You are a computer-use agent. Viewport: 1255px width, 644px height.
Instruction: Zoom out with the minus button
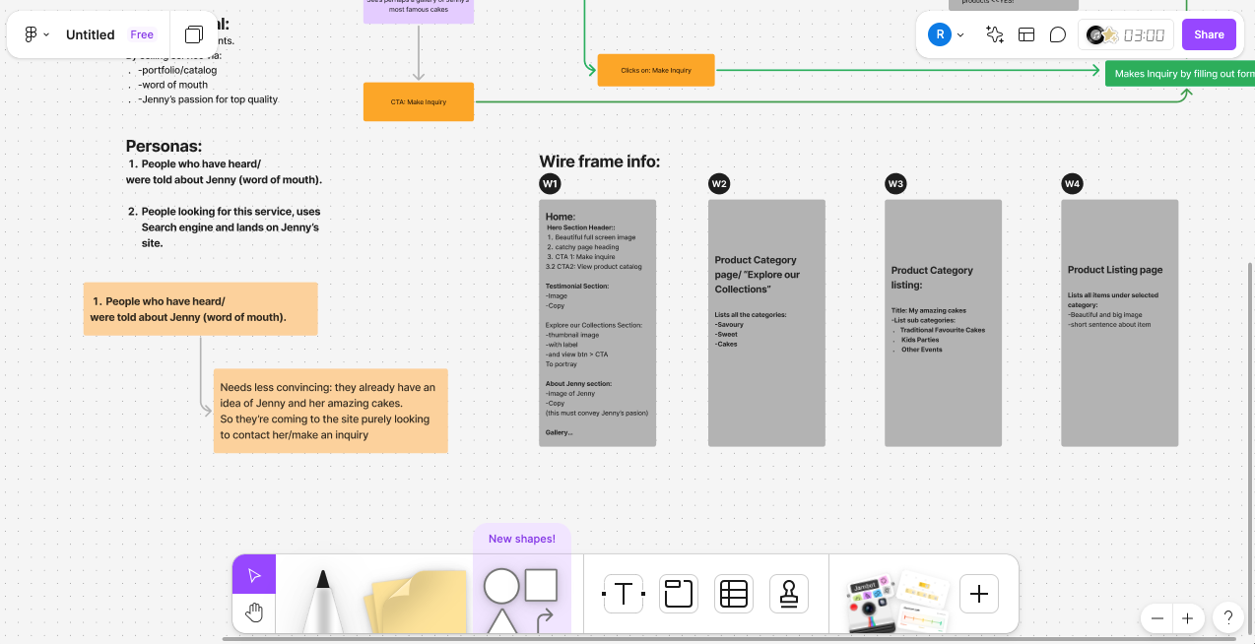tap(1157, 618)
